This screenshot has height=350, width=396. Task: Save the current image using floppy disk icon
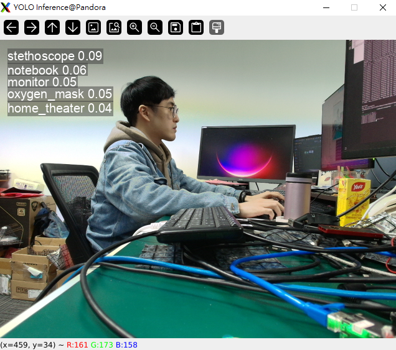[176, 27]
